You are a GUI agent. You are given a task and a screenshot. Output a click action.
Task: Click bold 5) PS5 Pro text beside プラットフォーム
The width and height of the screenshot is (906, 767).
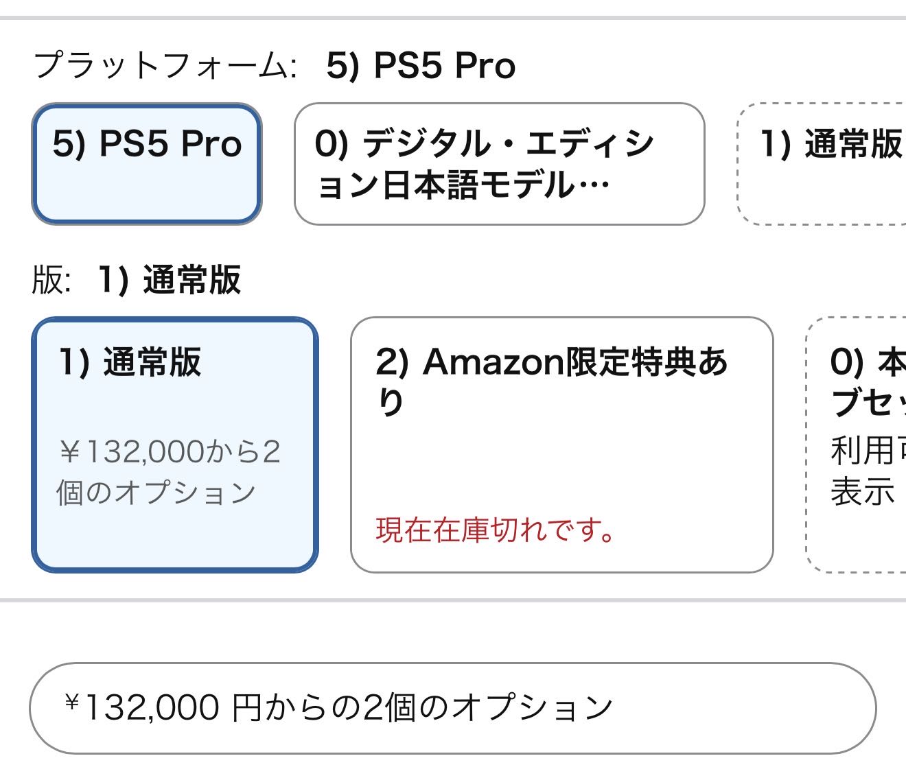click(421, 67)
